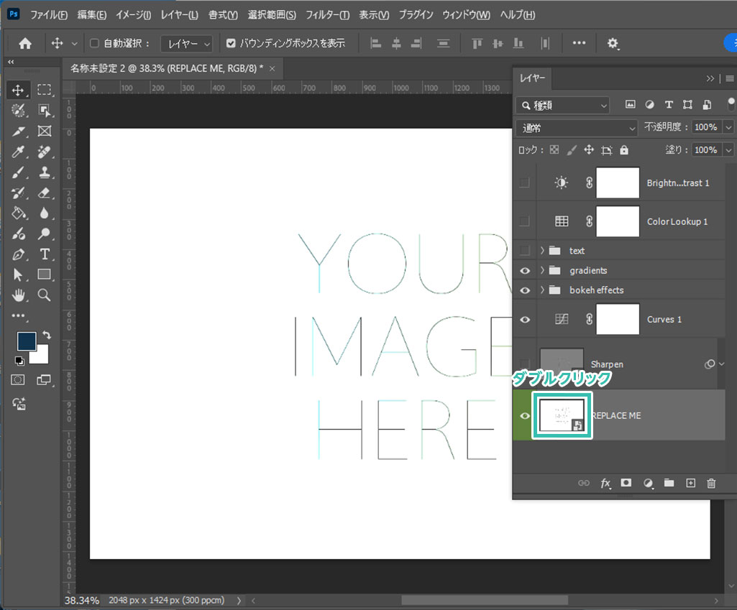Expand the text layer group
Image resolution: width=737 pixels, height=610 pixels.
point(542,251)
